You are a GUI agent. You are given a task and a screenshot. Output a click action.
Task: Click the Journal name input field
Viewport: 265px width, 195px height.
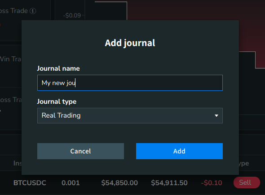[x=130, y=83]
